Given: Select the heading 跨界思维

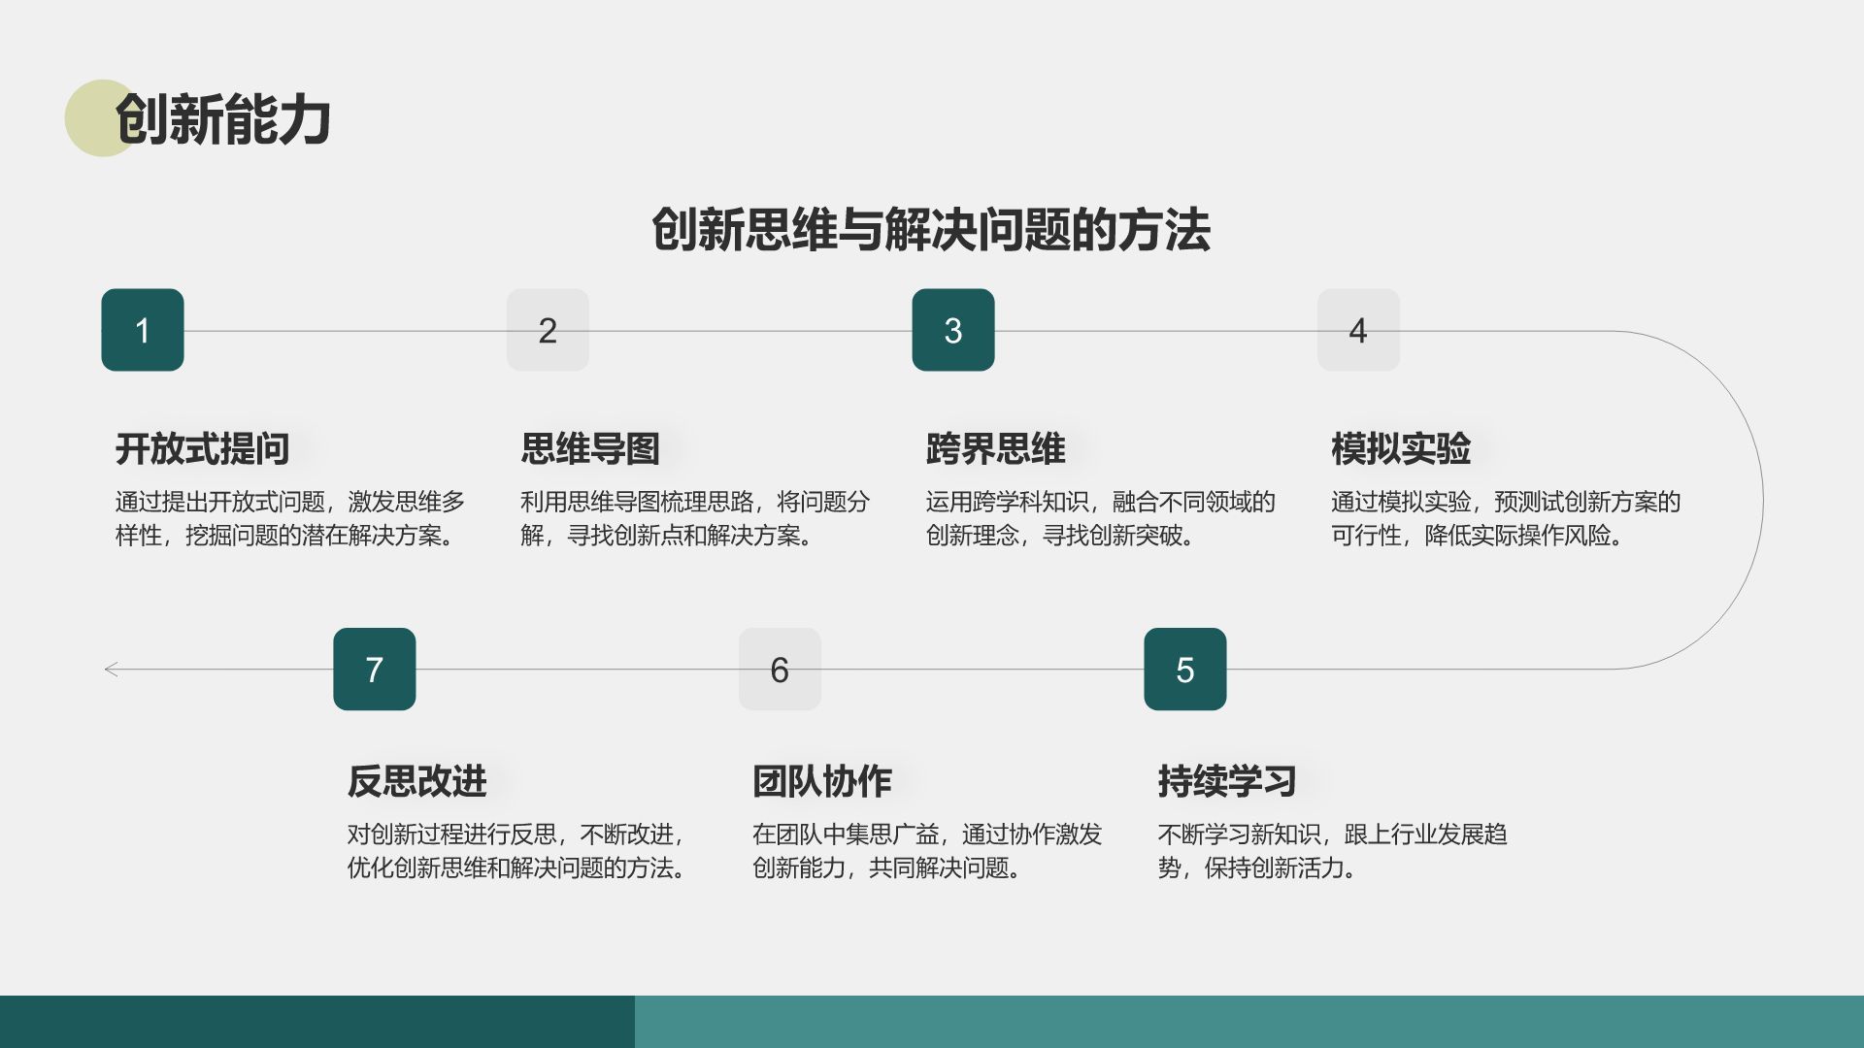Looking at the screenshot, I should pos(995,448).
